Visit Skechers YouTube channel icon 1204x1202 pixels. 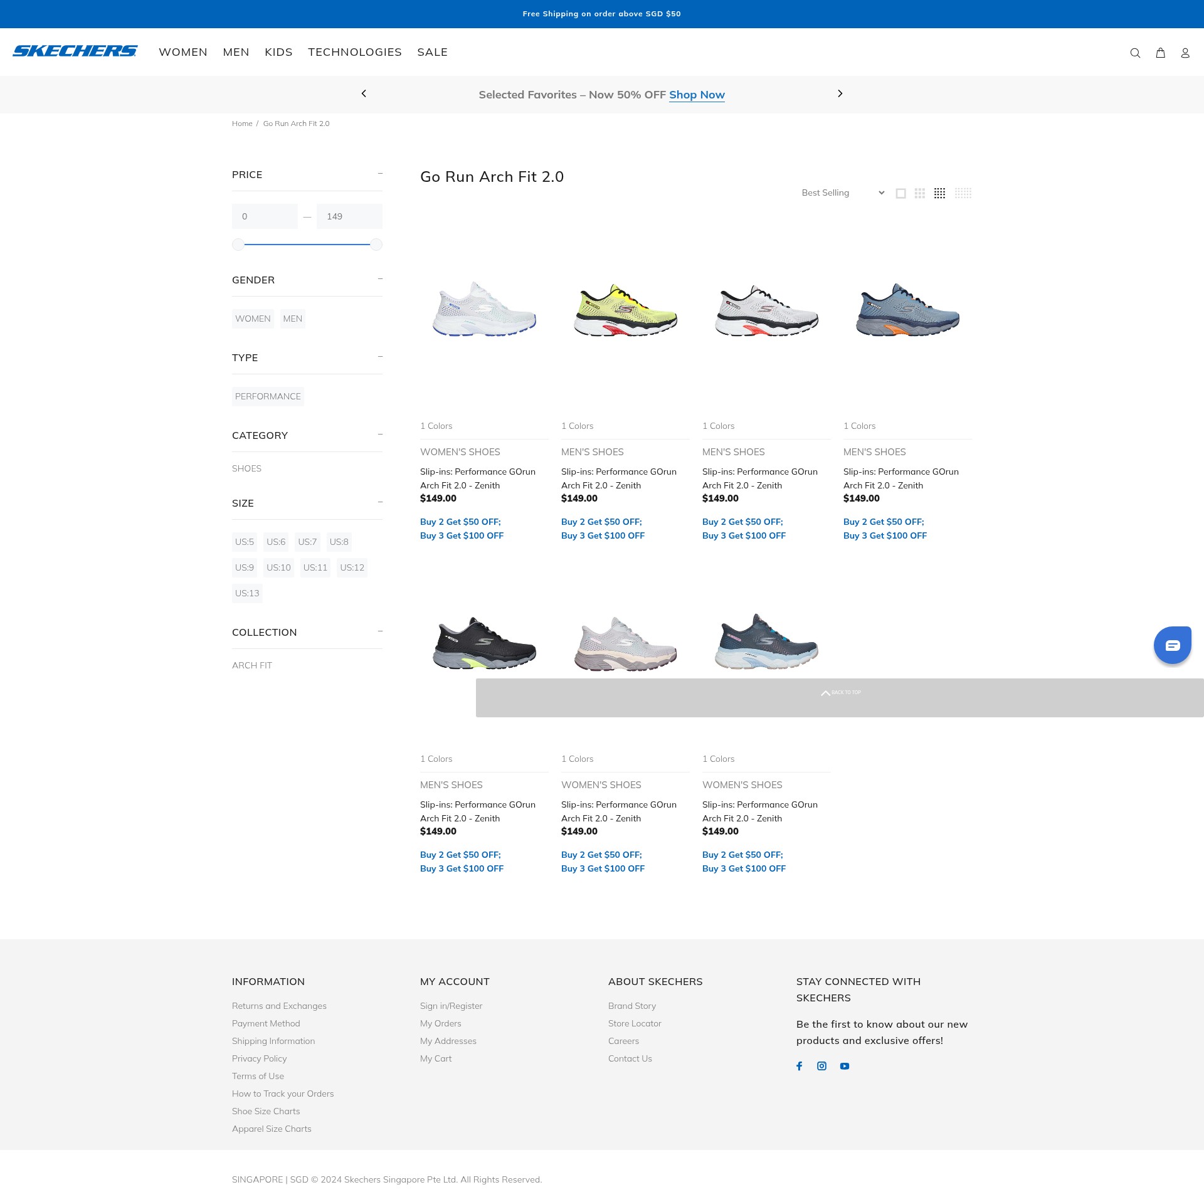click(x=845, y=1066)
